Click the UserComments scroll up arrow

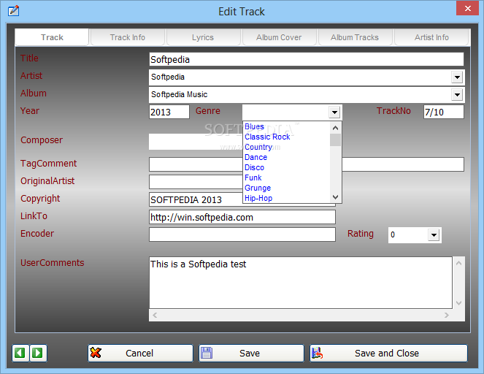(458, 263)
